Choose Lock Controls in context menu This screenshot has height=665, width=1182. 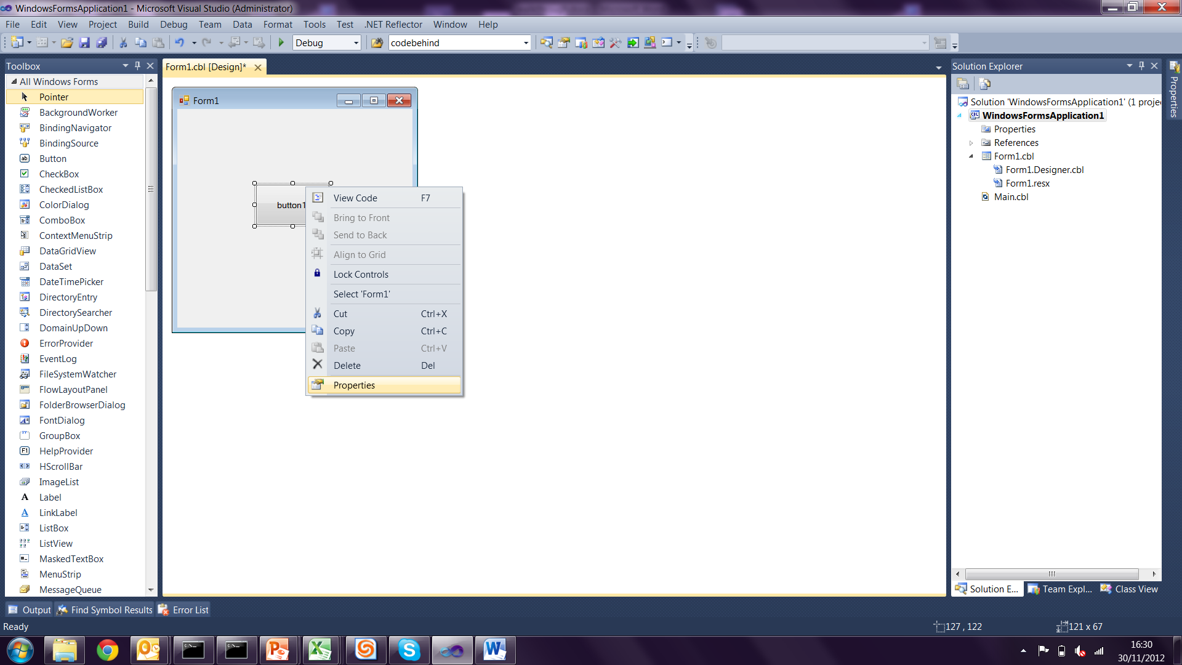click(x=361, y=275)
